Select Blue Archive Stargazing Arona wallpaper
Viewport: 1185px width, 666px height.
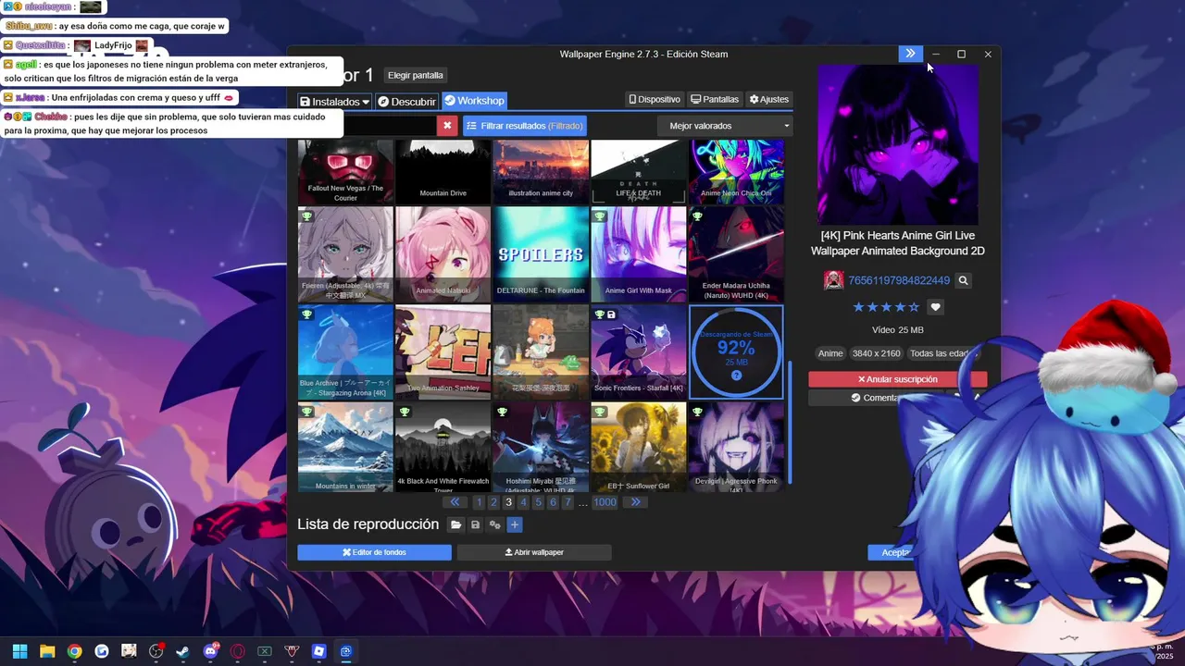[x=345, y=351]
